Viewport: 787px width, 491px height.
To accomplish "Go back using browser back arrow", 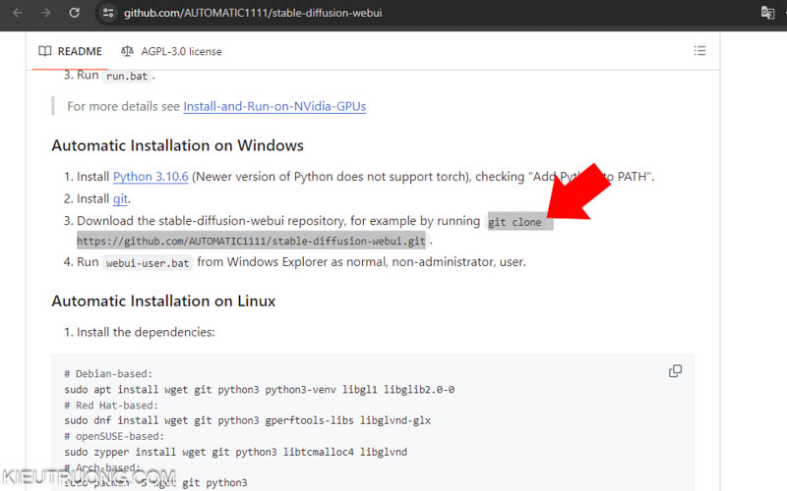I will (x=18, y=13).
